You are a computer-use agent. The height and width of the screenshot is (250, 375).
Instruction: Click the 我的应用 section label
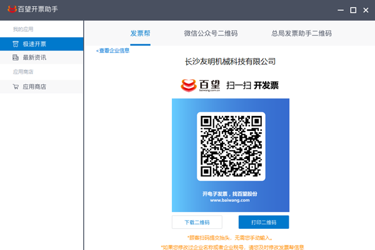coord(23,29)
